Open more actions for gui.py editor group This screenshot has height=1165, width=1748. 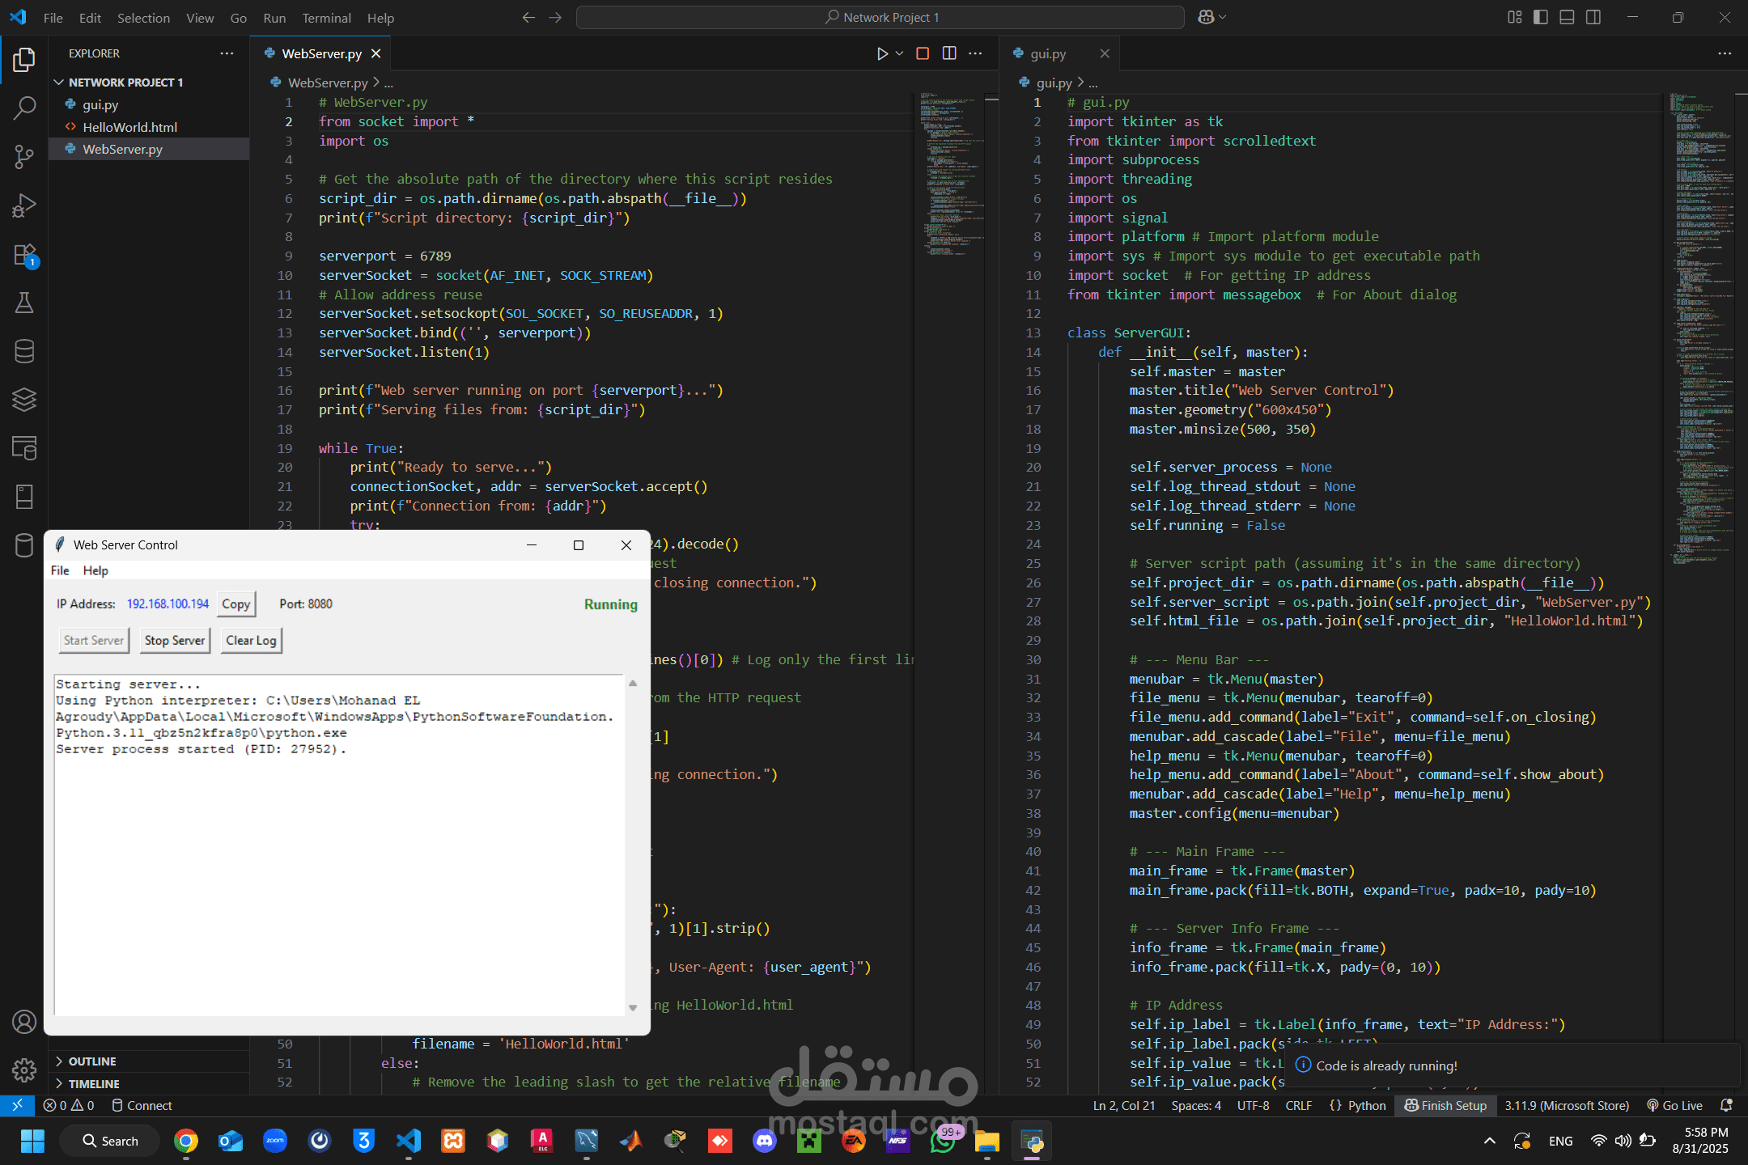1725,53
